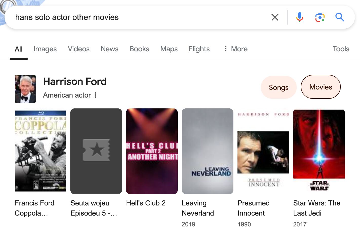Screen dimensions: 360x233
Task: Clear the search query with the X icon
Action: tap(275, 17)
